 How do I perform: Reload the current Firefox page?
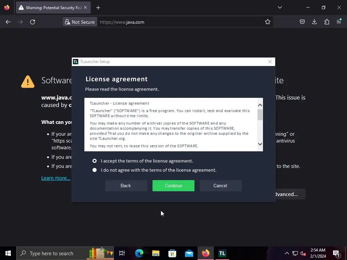click(33, 22)
